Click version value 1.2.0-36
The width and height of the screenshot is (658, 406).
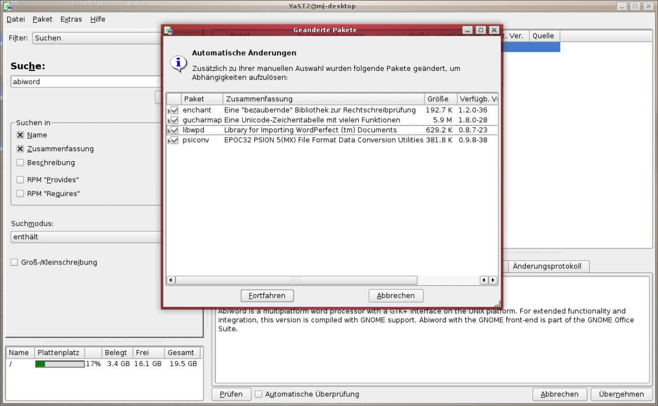tap(473, 110)
